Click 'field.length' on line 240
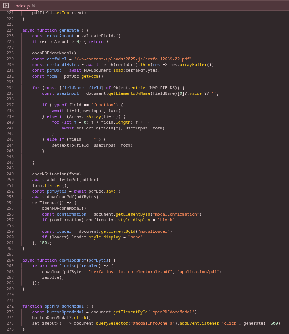This screenshot has height=334, width=289. coord(116,122)
